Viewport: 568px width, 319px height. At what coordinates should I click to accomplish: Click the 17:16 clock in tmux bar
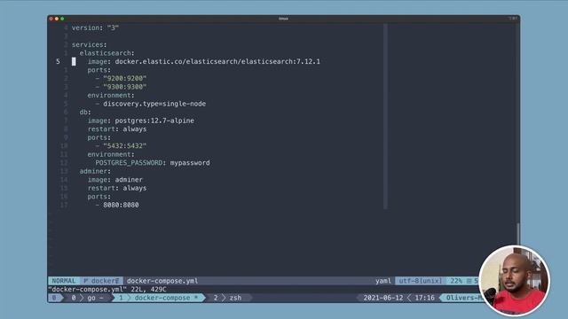[x=424, y=298]
